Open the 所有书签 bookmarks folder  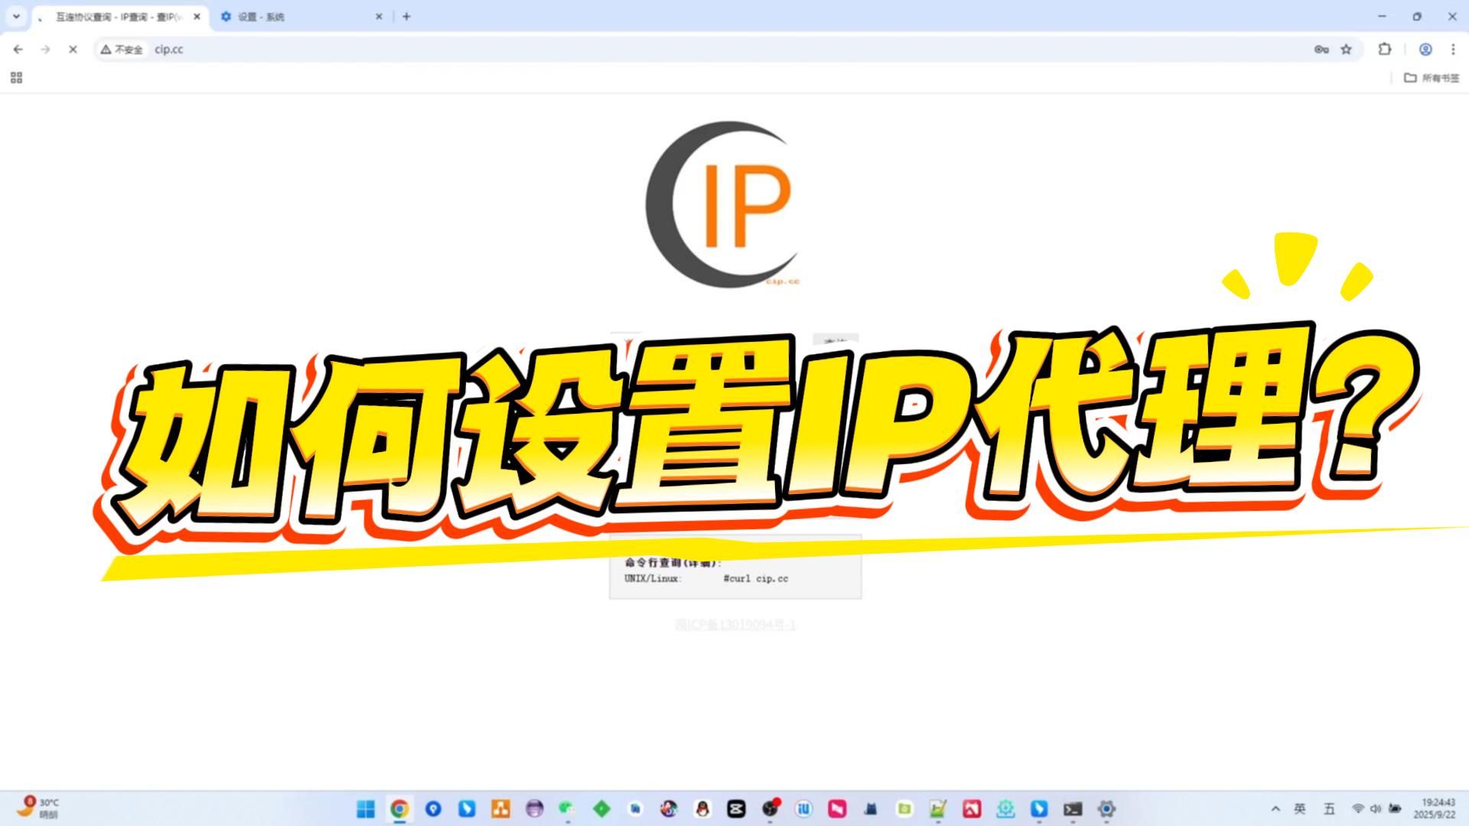point(1432,77)
